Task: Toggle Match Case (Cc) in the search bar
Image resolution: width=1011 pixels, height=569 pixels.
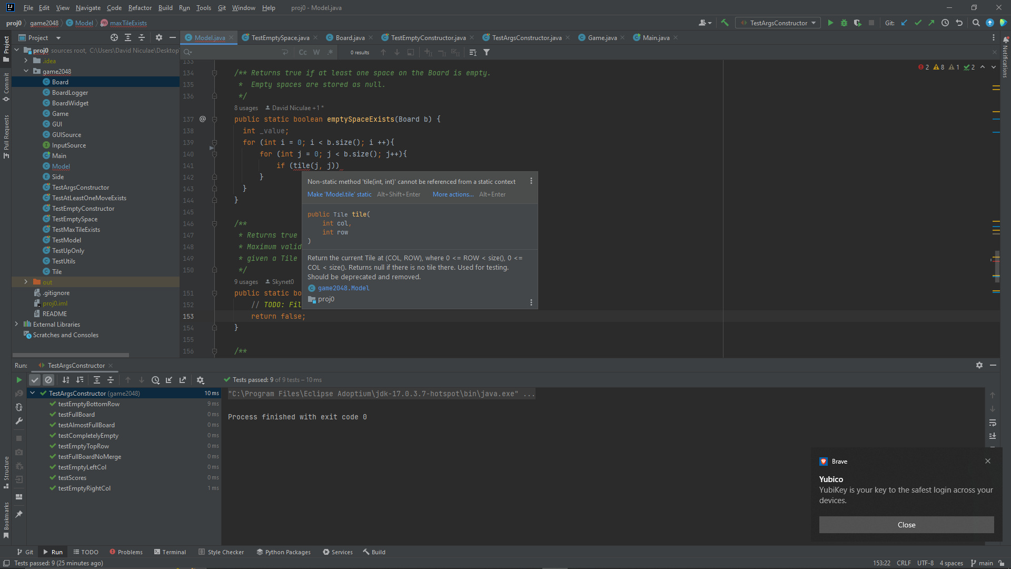Action: pyautogui.click(x=303, y=52)
